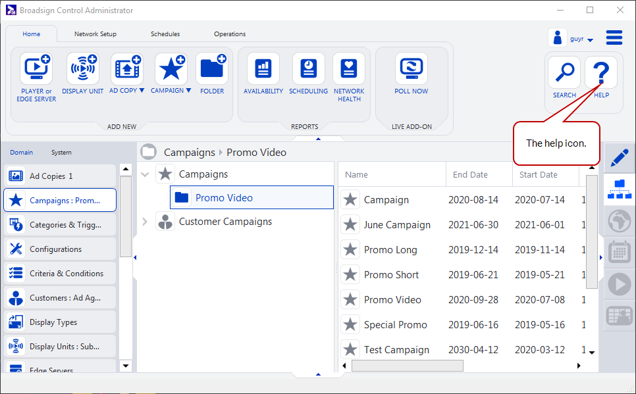
Task: Open the hamburger main menu
Action: (614, 37)
